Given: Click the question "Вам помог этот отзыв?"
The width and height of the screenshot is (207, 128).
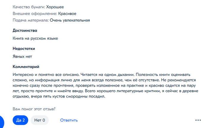Looking at the screenshot, I should pos(34,109).
